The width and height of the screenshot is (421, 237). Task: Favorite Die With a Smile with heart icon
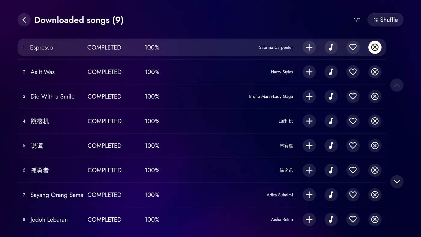tap(353, 97)
